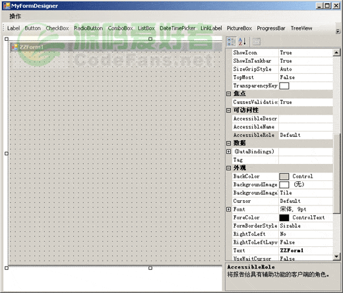Screen dimensions: 343x293
Task: Choose the TreeView control in toolbar
Action: click(301, 28)
